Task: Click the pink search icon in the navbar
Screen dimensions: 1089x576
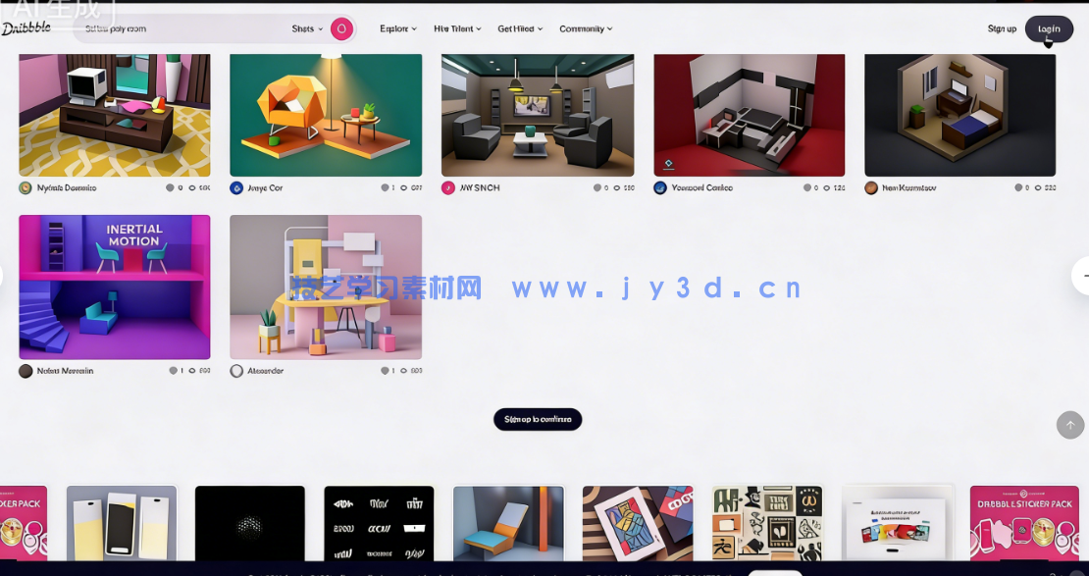Action: (341, 28)
